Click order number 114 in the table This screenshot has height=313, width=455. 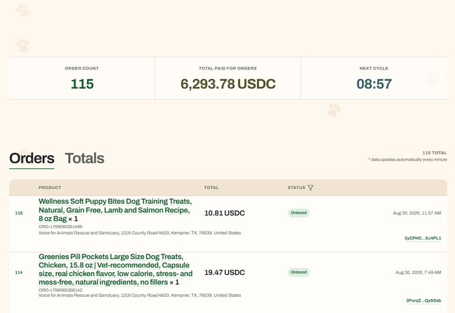click(19, 272)
